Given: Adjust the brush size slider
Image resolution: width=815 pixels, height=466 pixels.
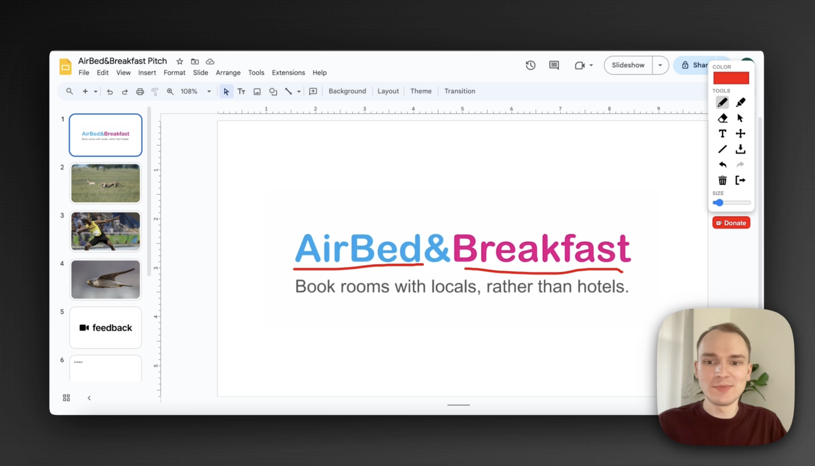Looking at the screenshot, I should [x=731, y=203].
